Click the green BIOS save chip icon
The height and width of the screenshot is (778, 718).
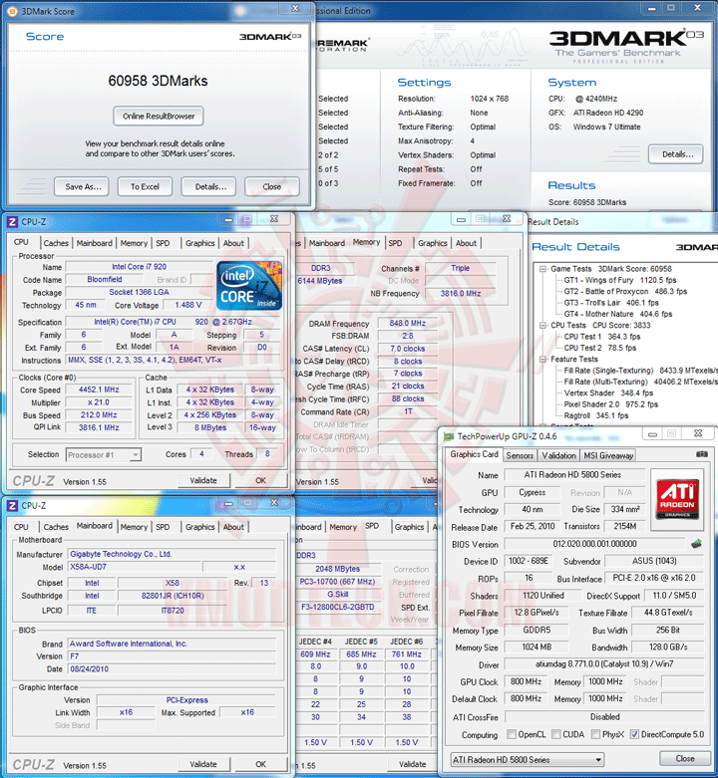tap(696, 544)
